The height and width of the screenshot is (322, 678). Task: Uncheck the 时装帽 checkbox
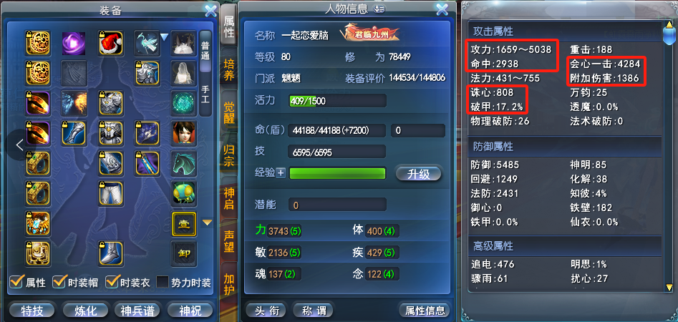point(59,282)
